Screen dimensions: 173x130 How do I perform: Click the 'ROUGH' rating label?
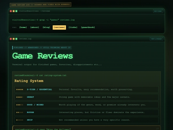pyautogui.click(x=30, y=112)
